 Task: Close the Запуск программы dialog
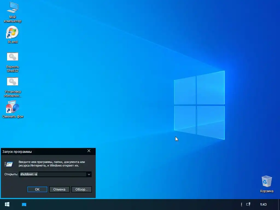pyautogui.click(x=89, y=151)
